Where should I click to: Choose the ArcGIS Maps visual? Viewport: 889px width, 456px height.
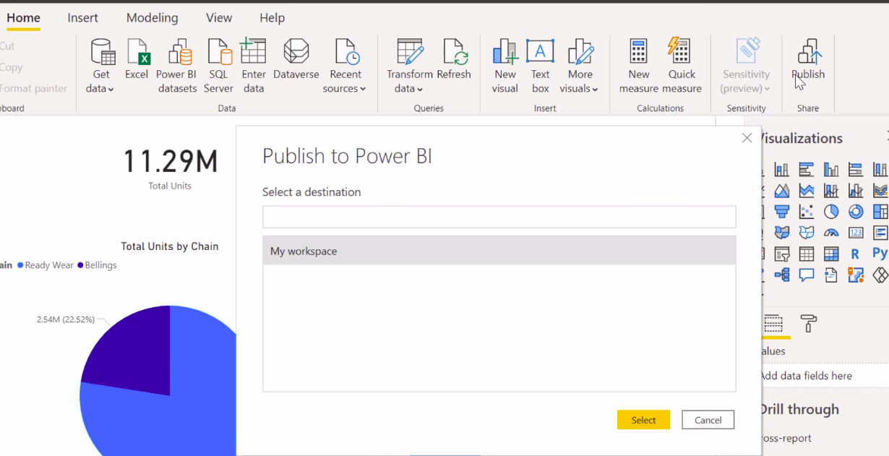click(856, 275)
